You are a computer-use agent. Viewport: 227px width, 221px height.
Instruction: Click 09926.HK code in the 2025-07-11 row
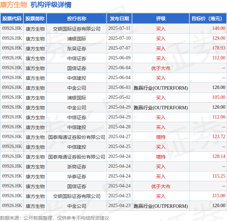(x=12, y=29)
